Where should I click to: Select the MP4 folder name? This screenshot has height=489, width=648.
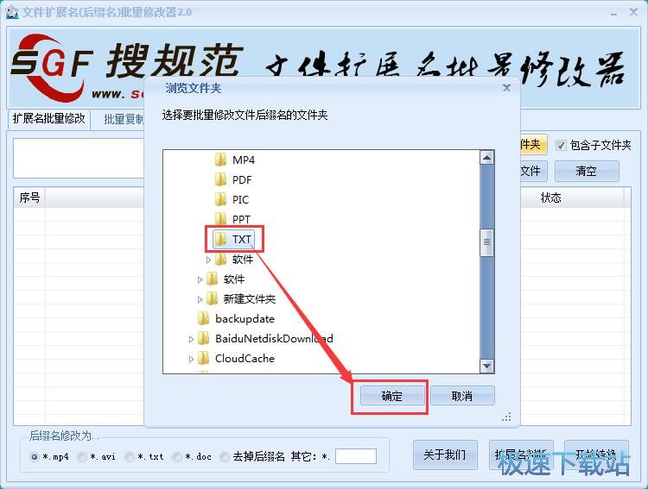tap(244, 160)
